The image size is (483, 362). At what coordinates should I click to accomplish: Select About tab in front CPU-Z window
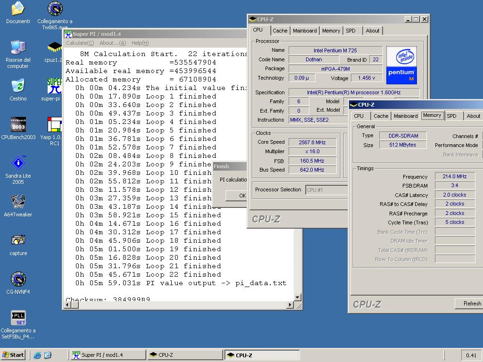(x=473, y=116)
